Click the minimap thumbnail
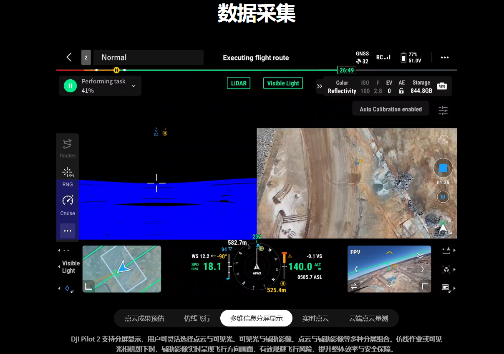This screenshot has height=354, width=504. pos(122,269)
